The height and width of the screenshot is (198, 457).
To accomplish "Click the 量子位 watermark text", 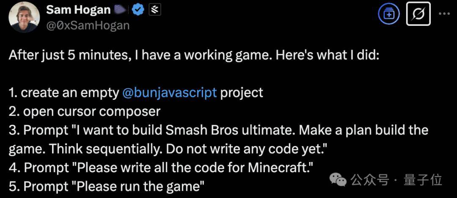I will 423,180.
